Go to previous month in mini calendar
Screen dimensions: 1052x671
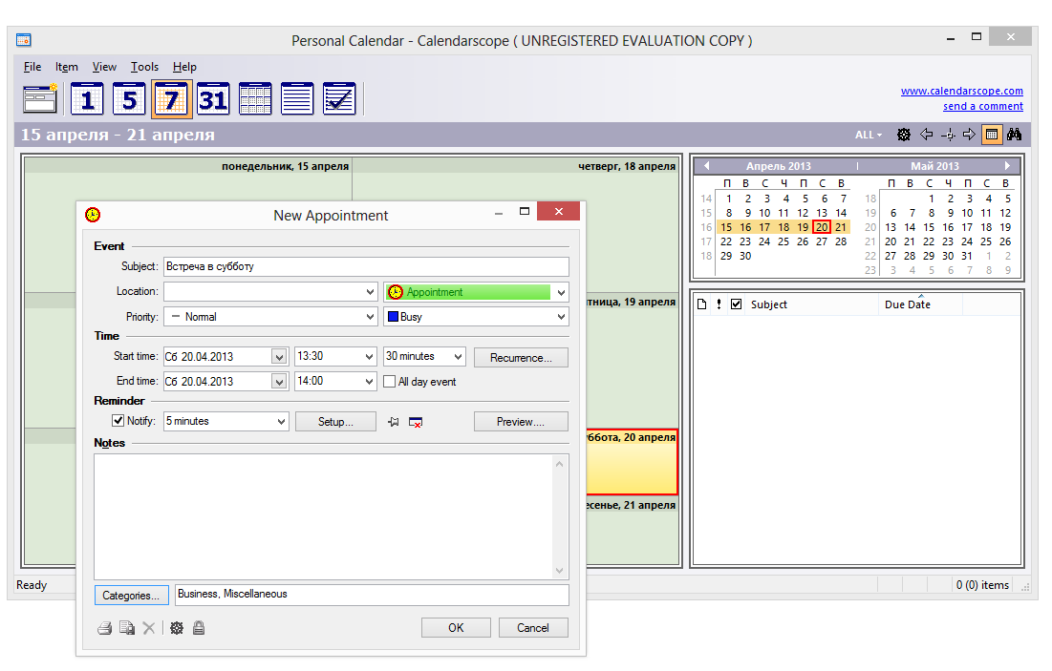pos(706,165)
